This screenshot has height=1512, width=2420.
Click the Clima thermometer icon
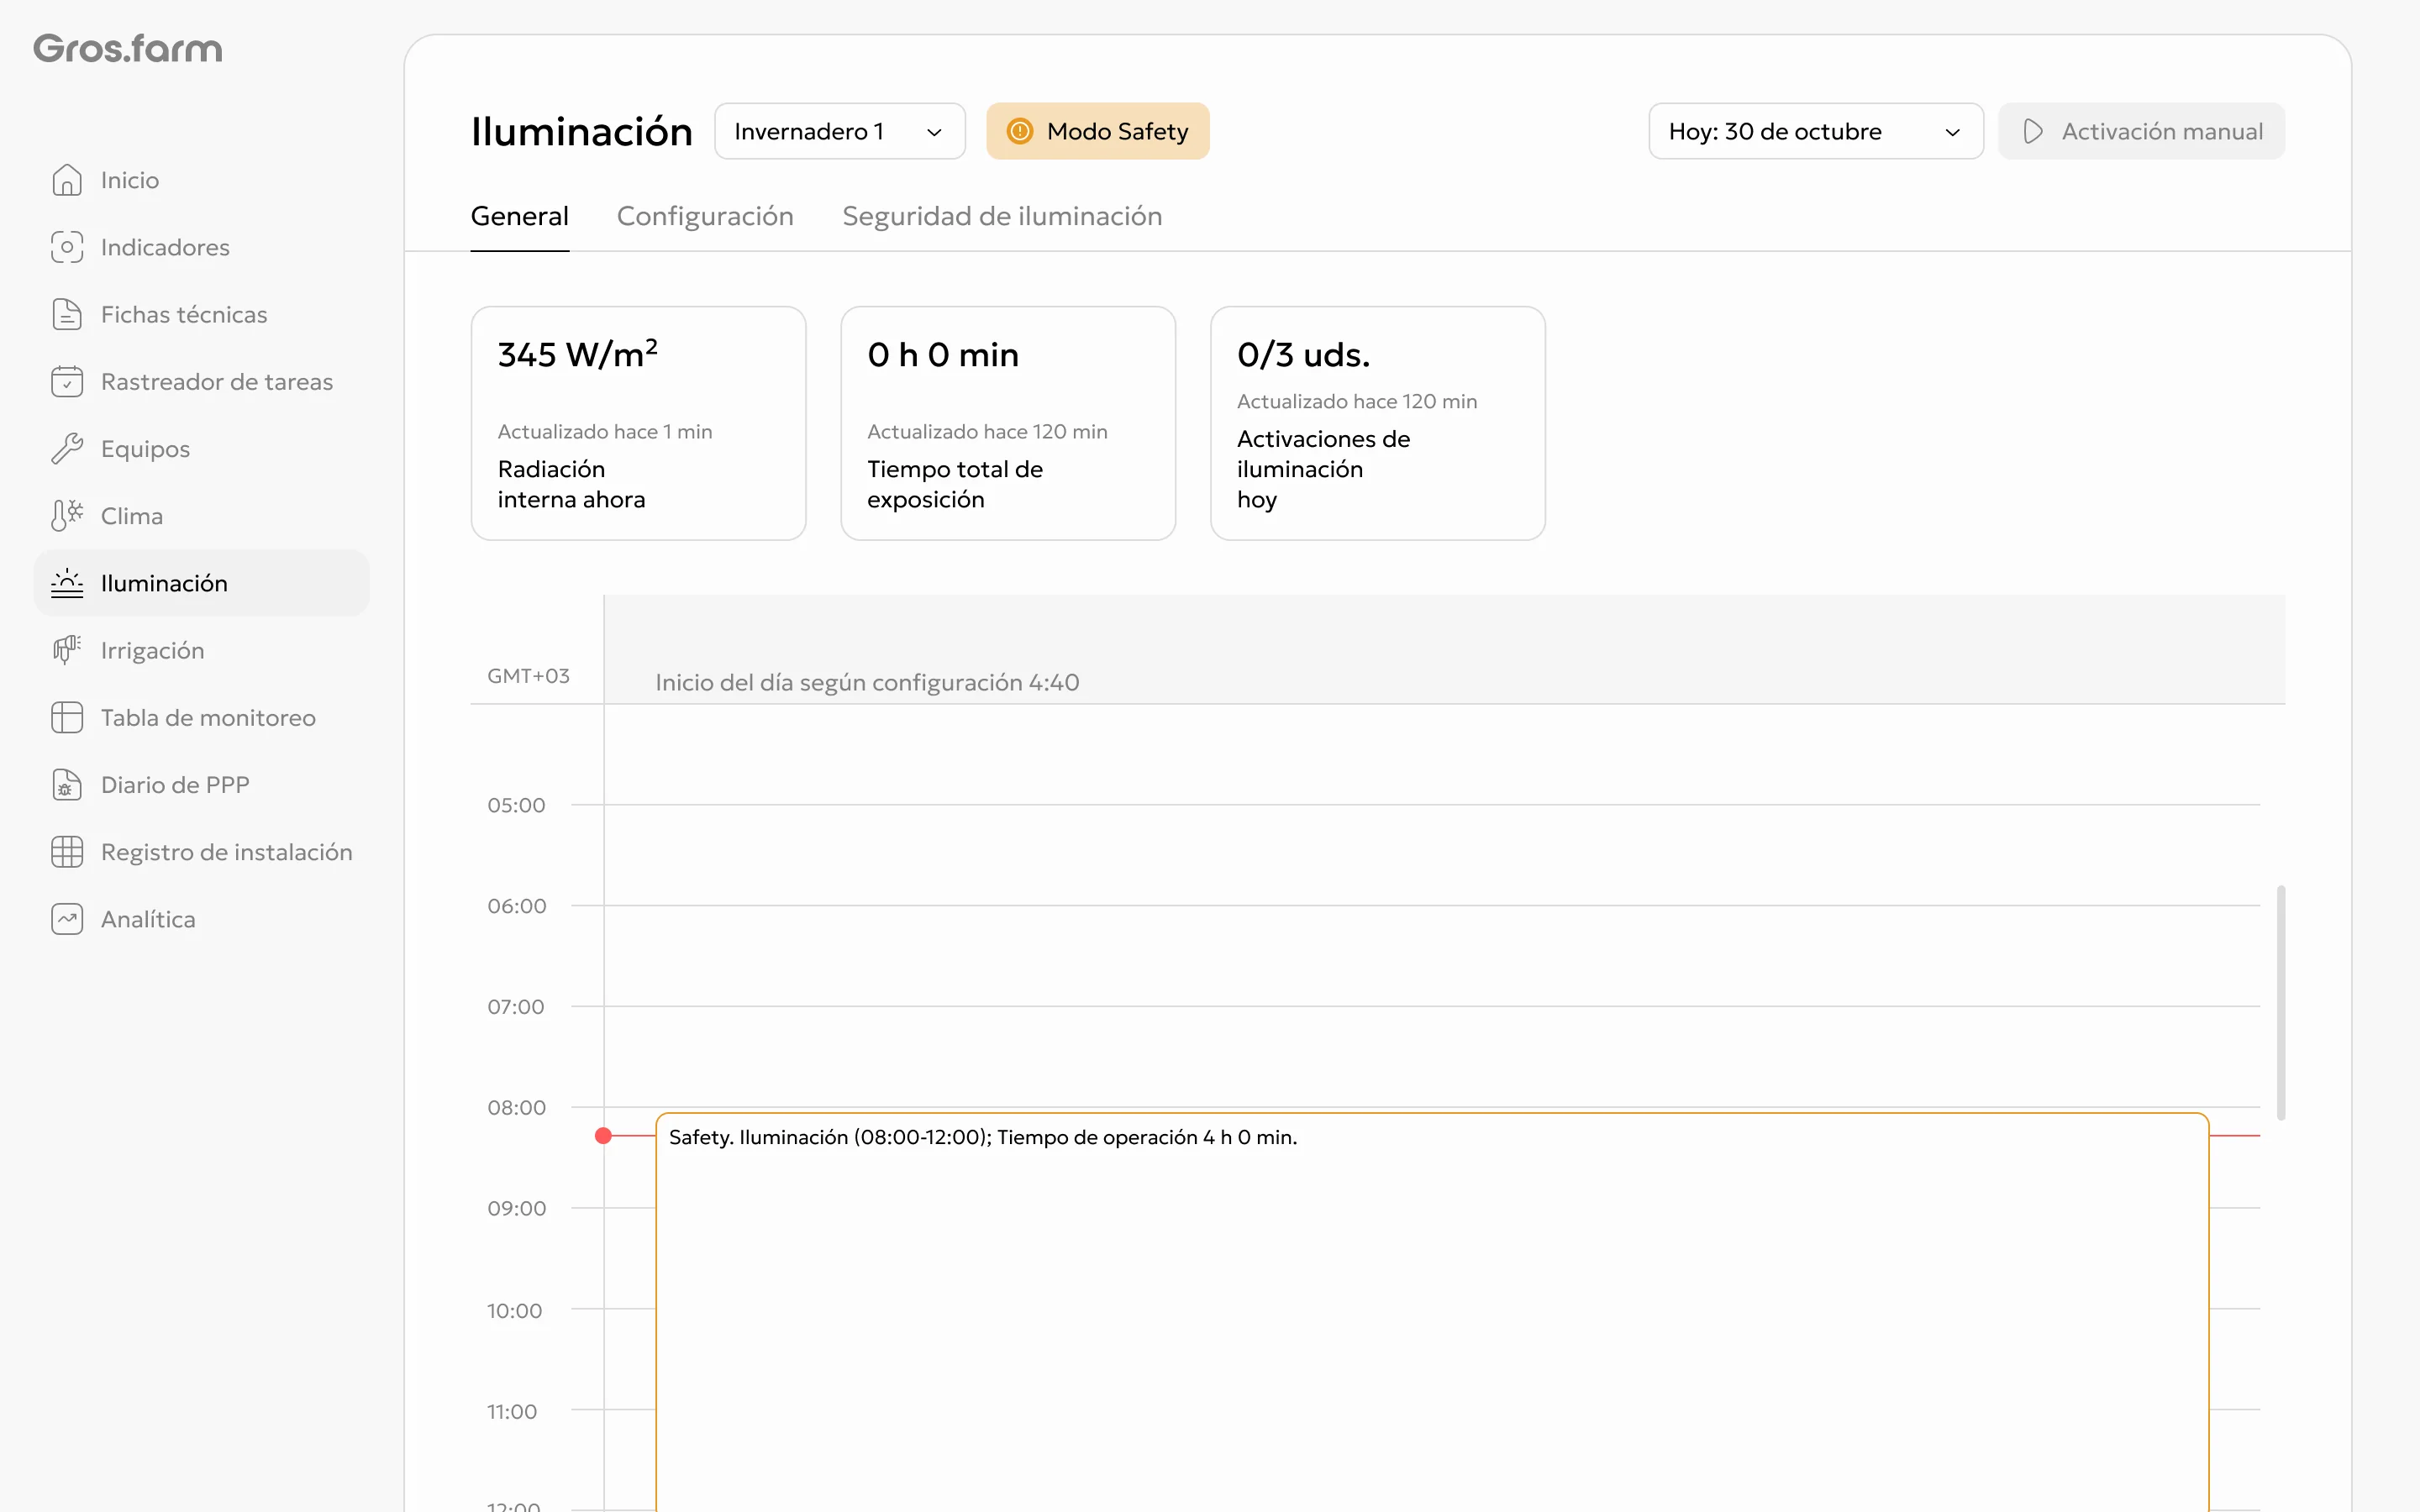pos(67,515)
